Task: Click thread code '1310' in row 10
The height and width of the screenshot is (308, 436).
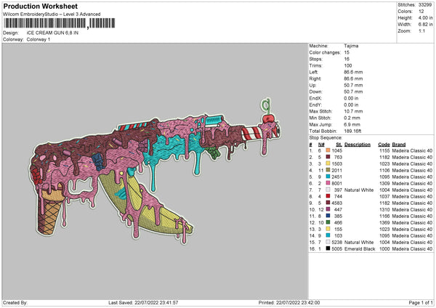Action: pyautogui.click(x=384, y=209)
